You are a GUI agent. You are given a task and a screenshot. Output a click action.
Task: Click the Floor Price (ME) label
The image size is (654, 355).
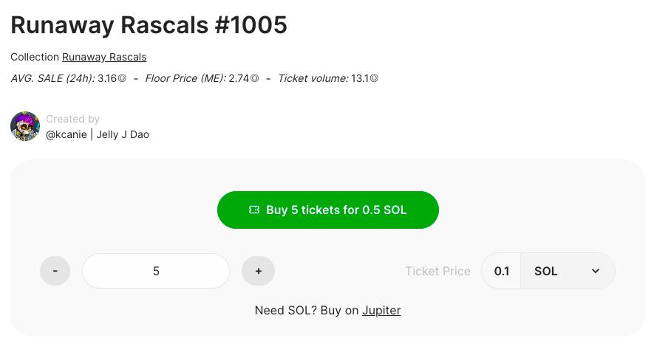[185, 78]
